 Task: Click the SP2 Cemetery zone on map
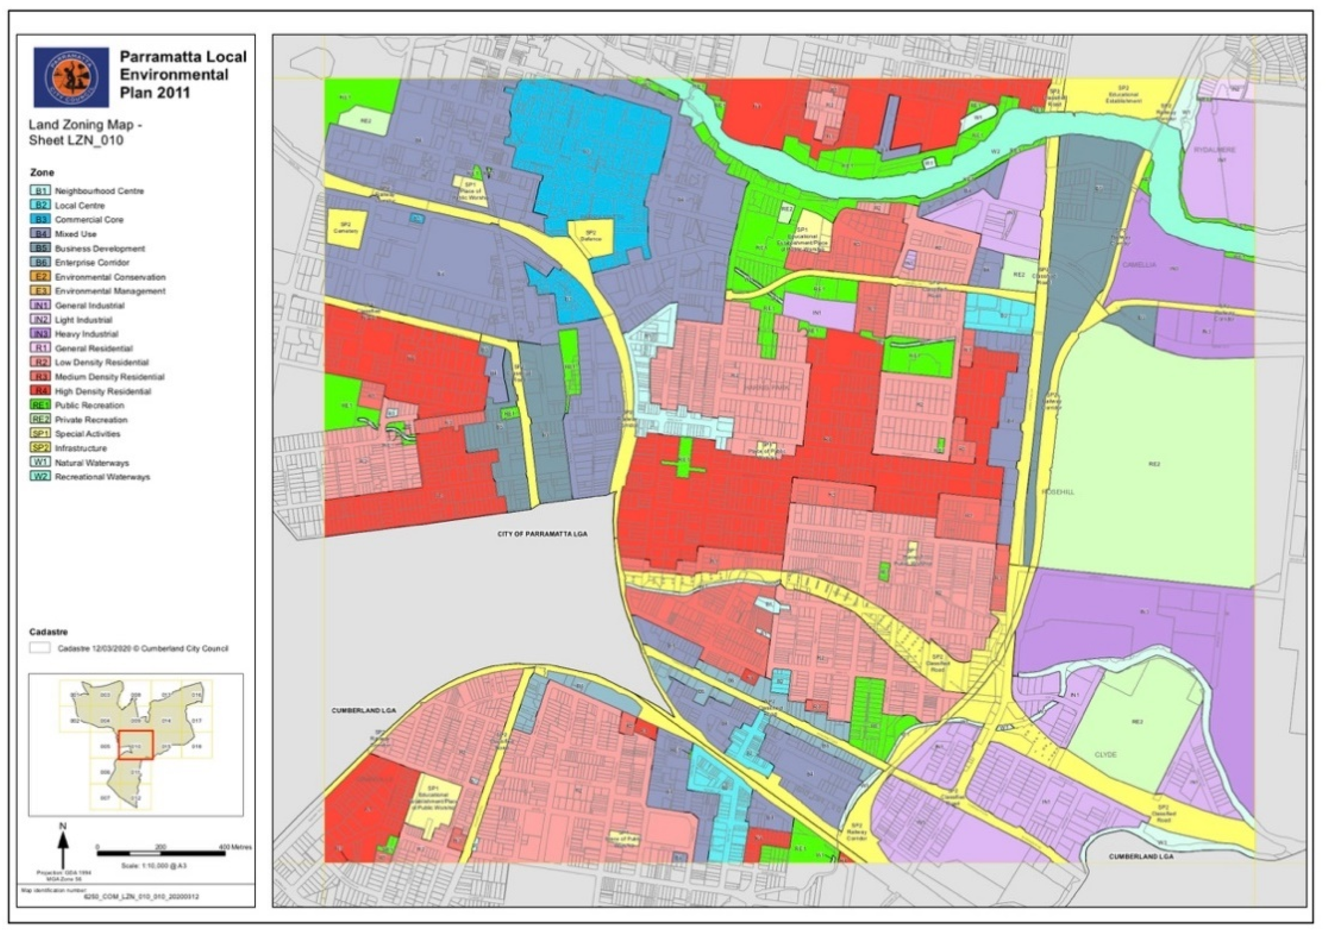345,229
